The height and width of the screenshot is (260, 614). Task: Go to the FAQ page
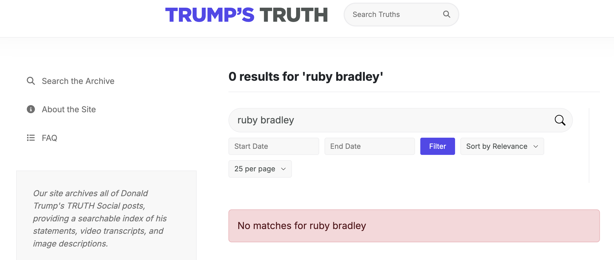[49, 138]
